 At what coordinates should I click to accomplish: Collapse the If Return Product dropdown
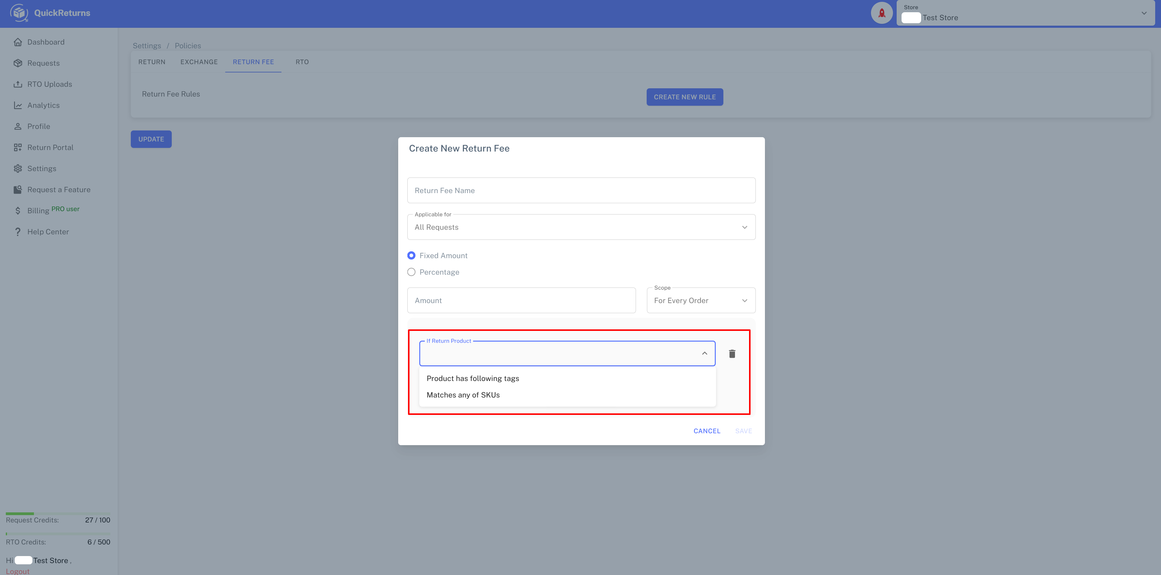coord(704,353)
